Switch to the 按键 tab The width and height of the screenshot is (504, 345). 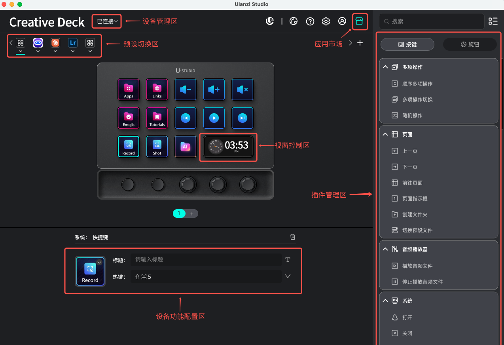tap(407, 44)
